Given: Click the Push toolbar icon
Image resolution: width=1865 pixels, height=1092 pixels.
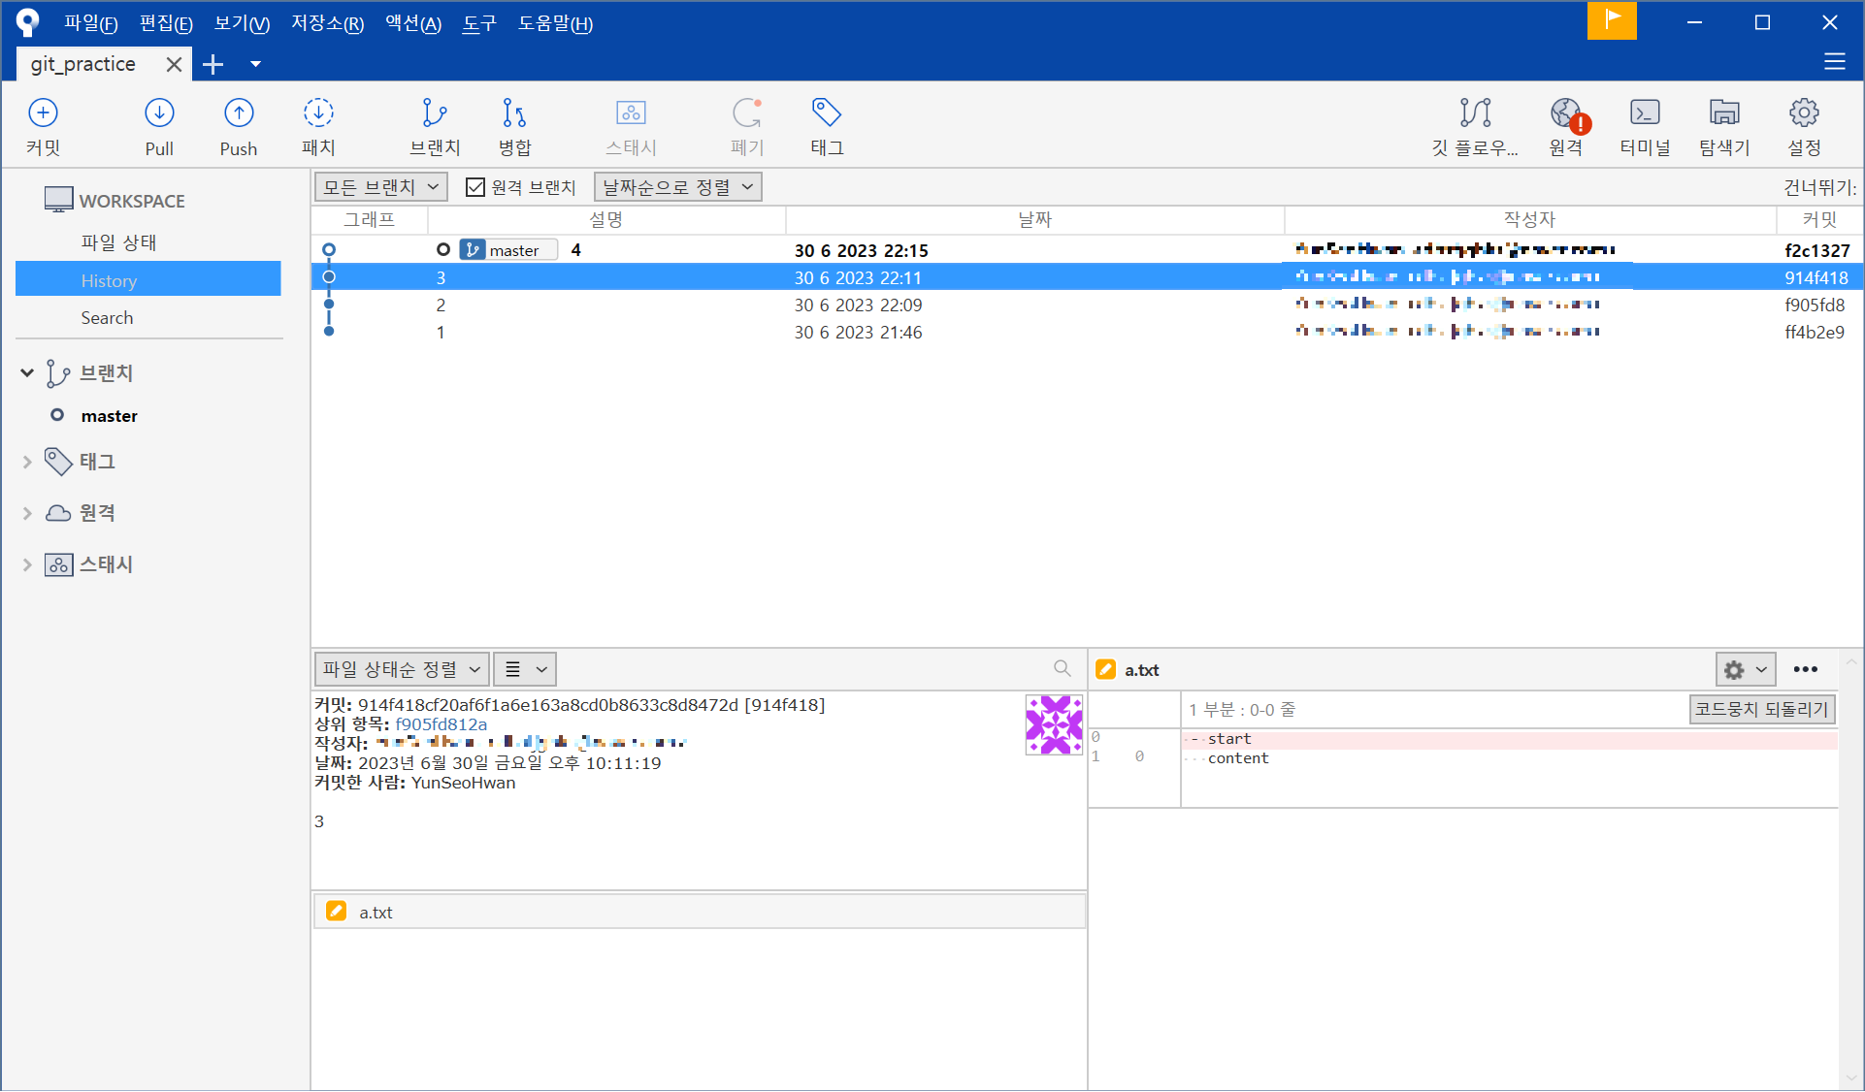Looking at the screenshot, I should click(239, 126).
